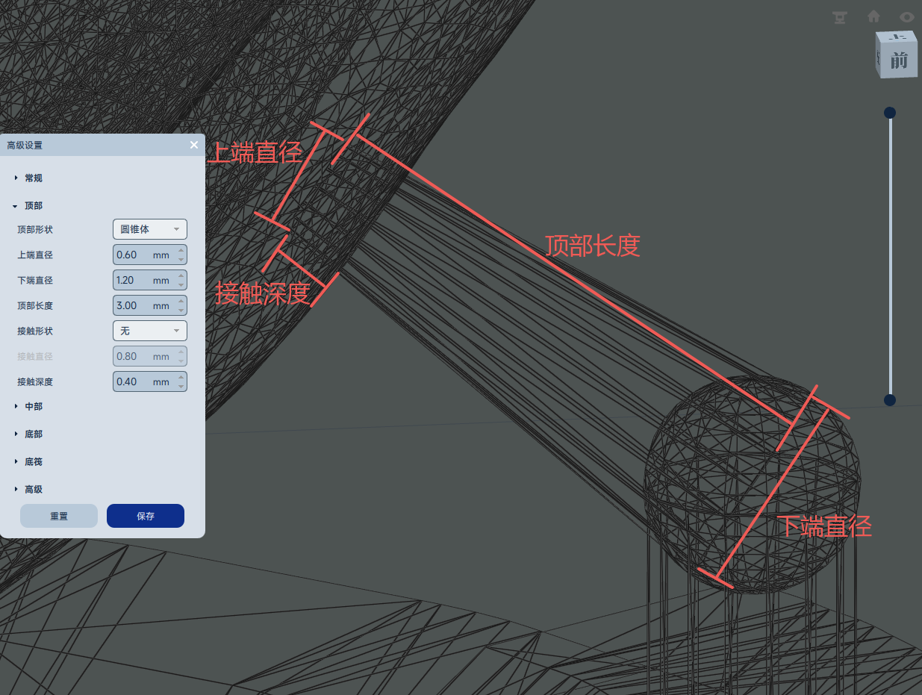Image resolution: width=922 pixels, height=695 pixels.
Task: Click the middle of the vertical slider track
Action: [x=890, y=256]
